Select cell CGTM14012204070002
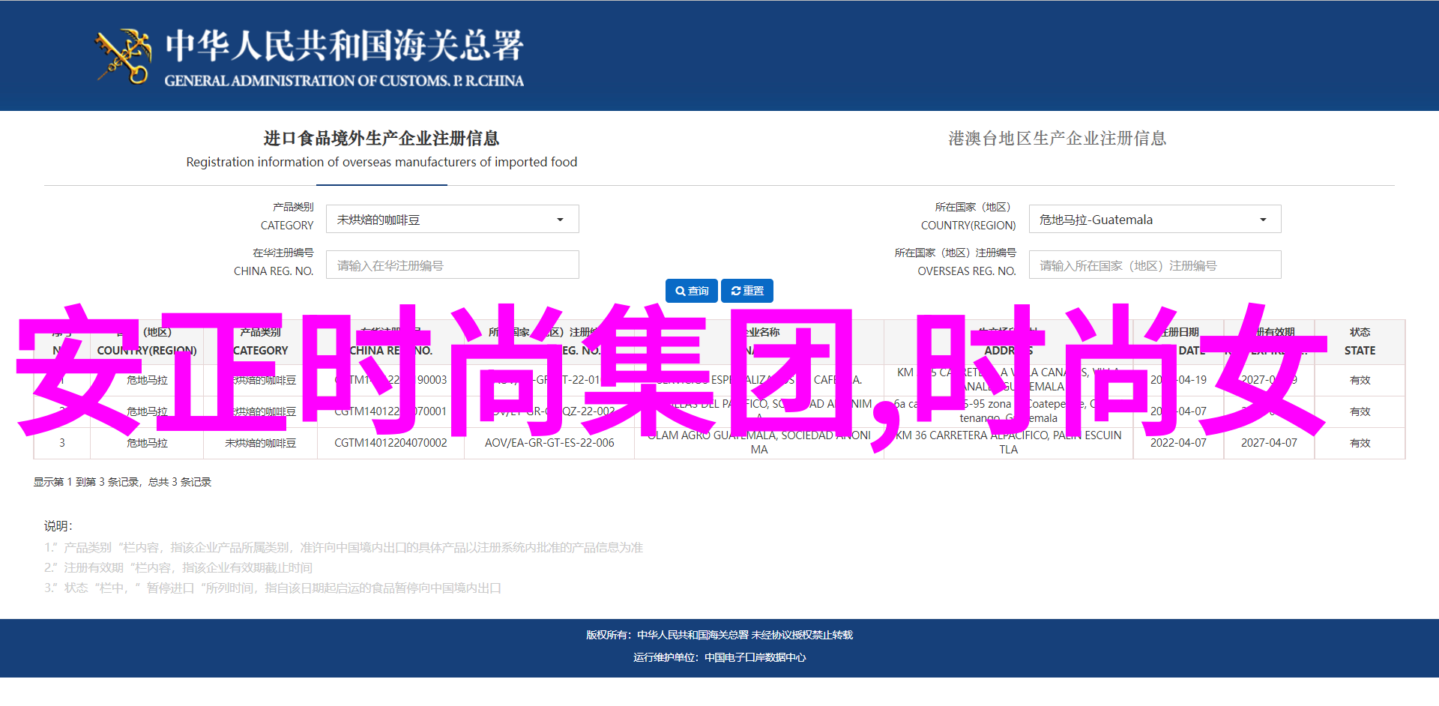 390,443
